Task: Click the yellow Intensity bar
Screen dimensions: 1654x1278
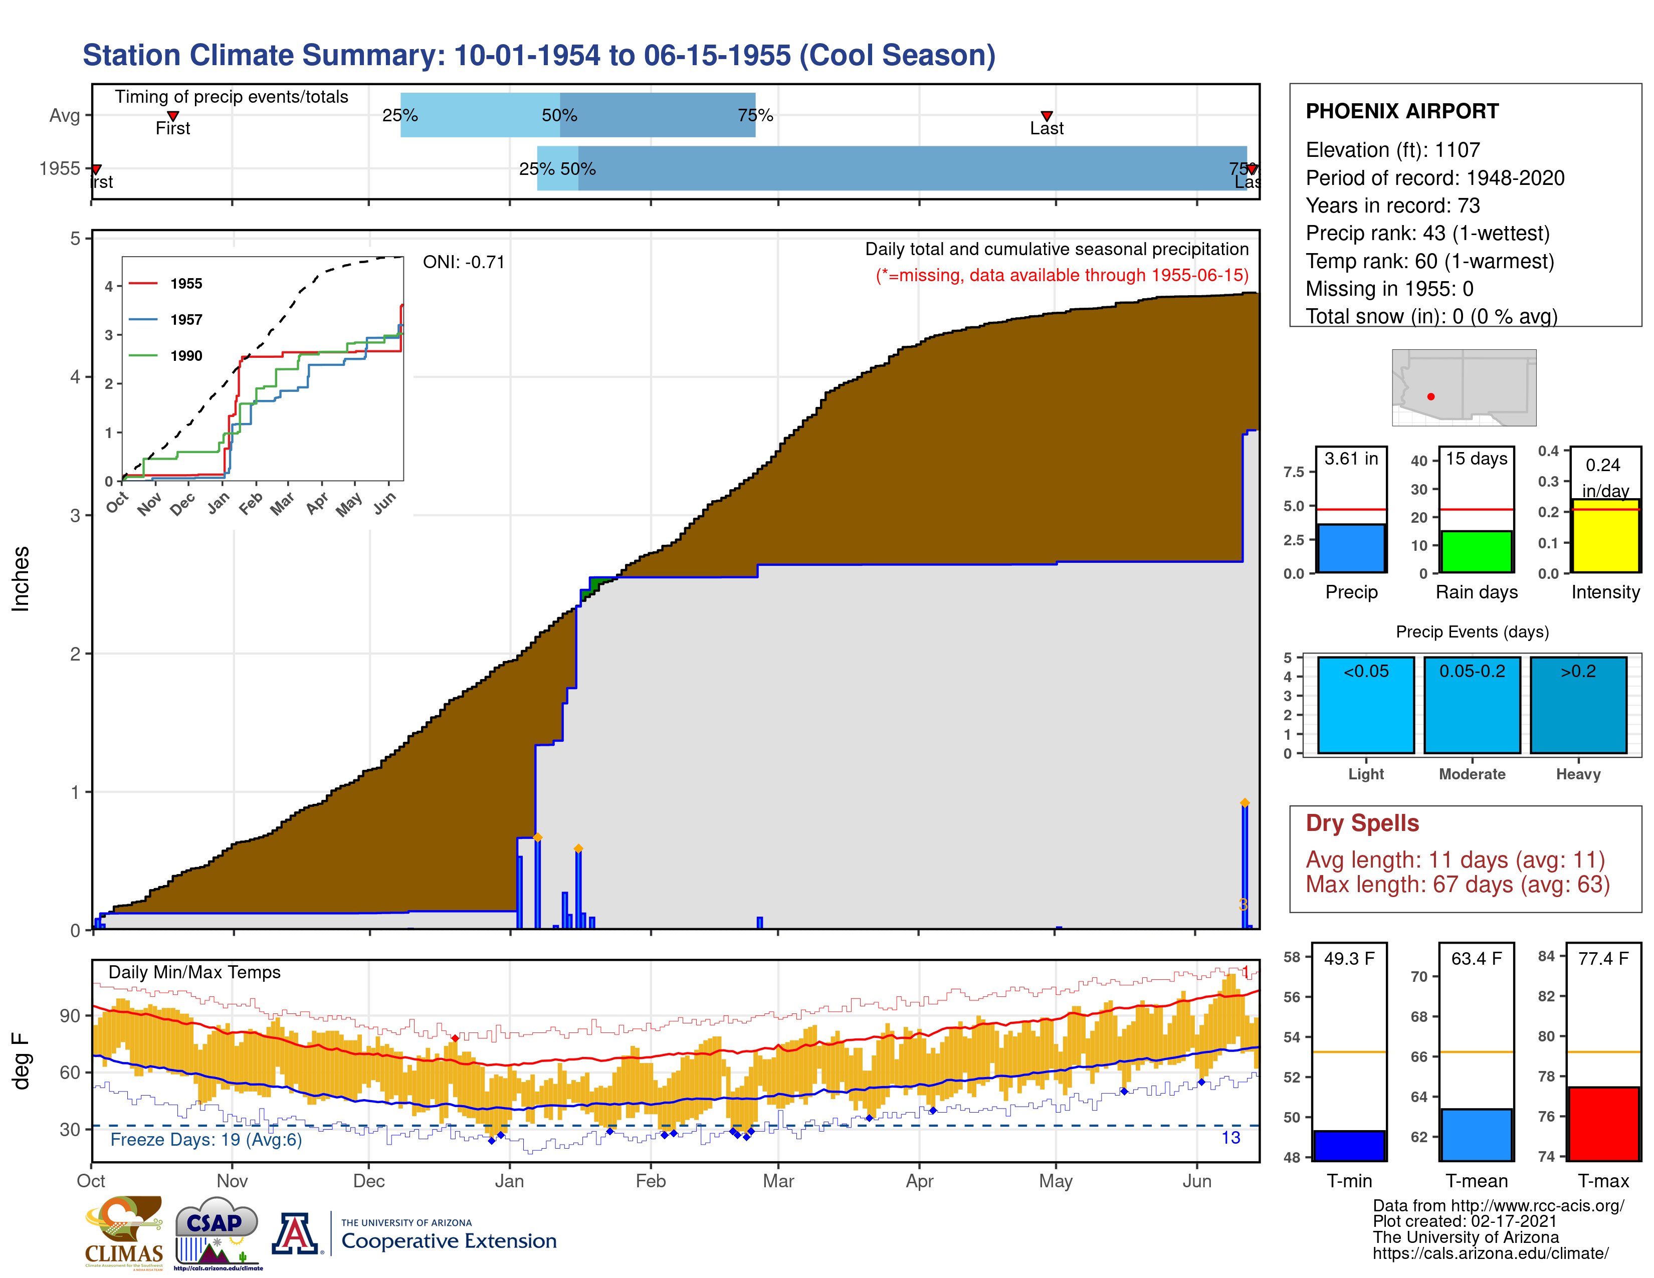Action: pyautogui.click(x=1605, y=535)
